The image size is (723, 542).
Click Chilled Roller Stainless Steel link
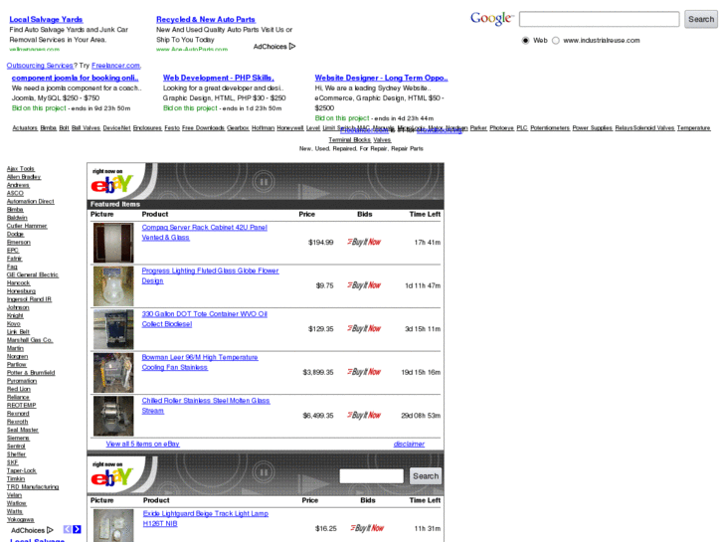tap(206, 406)
